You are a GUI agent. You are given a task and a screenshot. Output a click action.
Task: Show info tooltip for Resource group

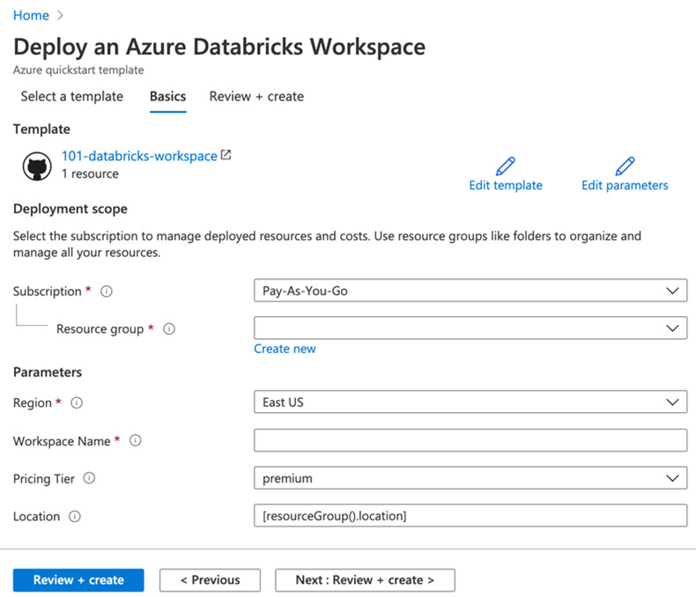(169, 329)
